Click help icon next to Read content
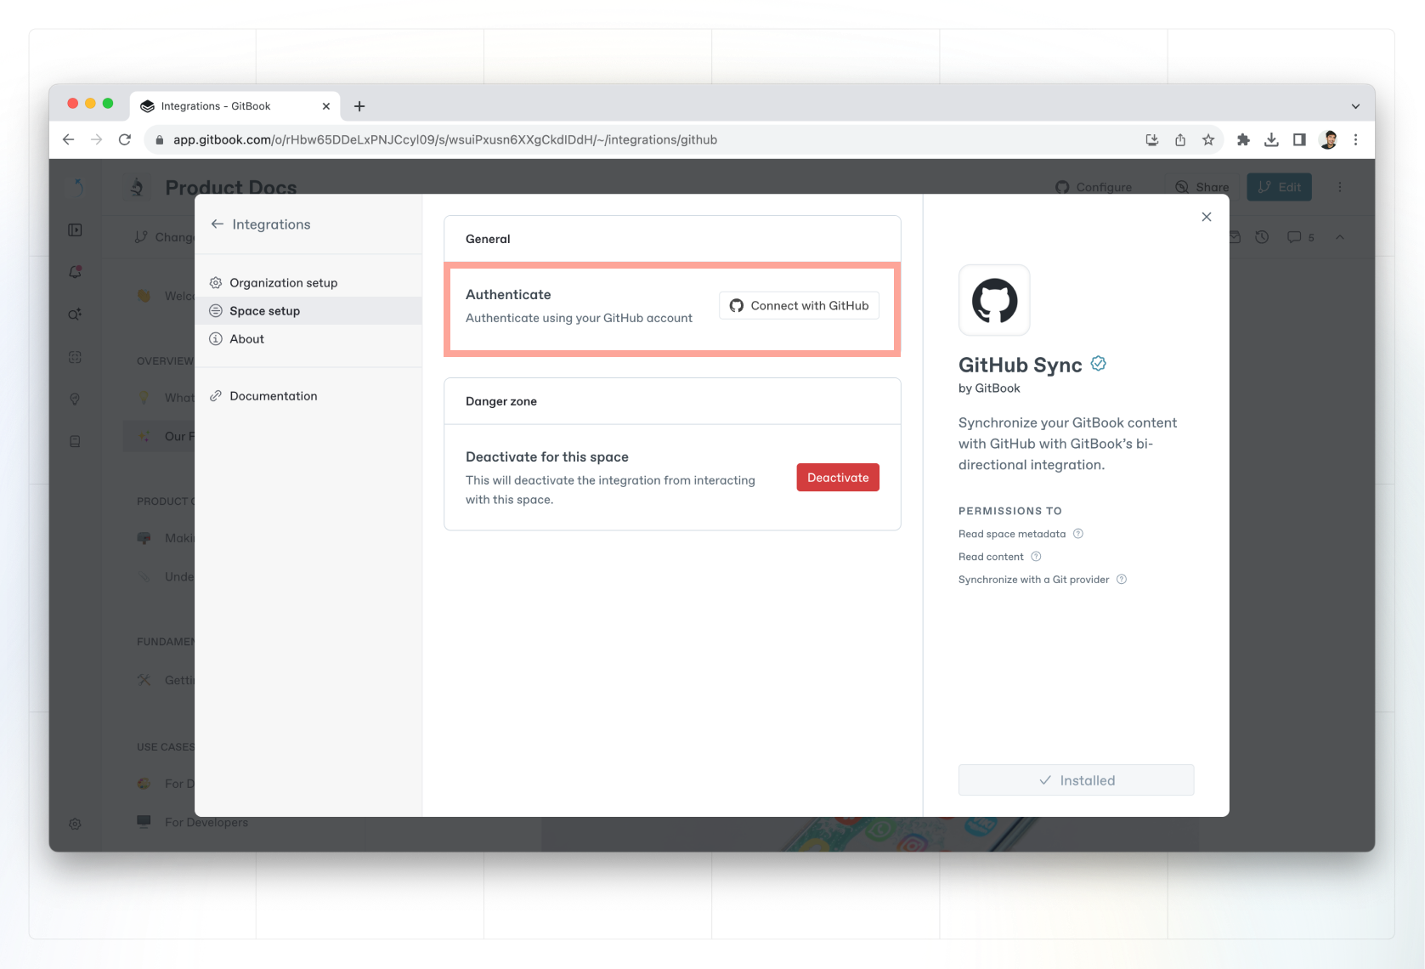 [x=1036, y=557]
